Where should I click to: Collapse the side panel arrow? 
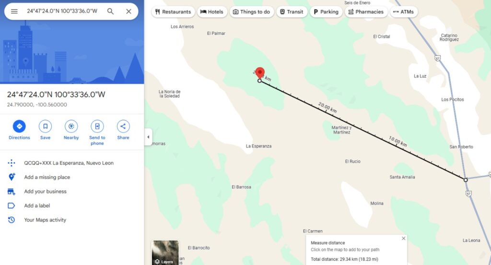pyautogui.click(x=148, y=137)
